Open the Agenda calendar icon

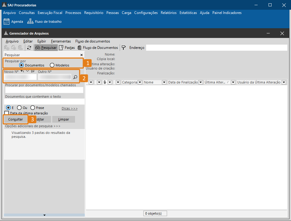tap(6, 22)
